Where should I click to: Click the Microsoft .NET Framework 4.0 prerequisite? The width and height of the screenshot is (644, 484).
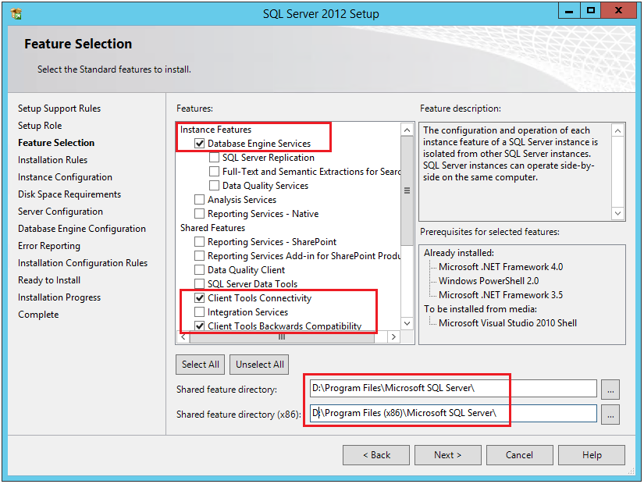coord(500,267)
